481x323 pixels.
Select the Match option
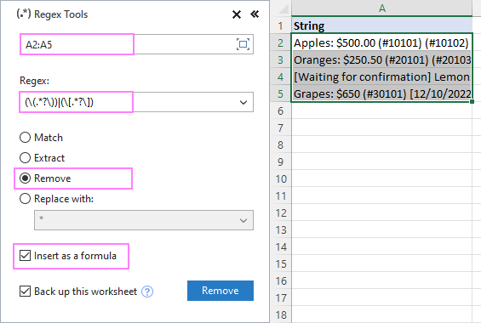[x=26, y=138]
